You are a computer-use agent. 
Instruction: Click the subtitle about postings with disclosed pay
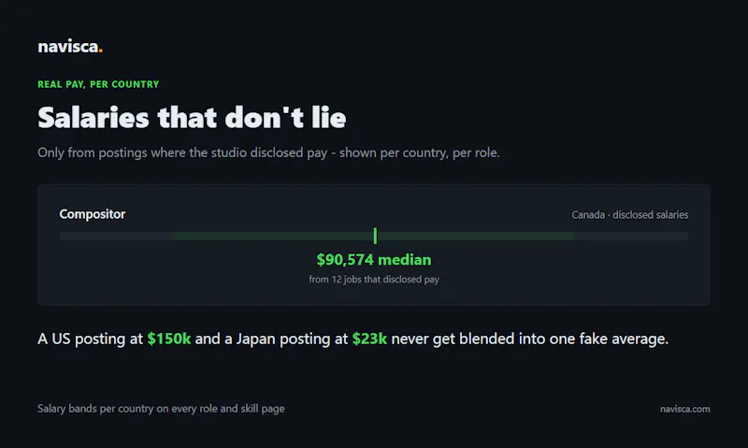(x=268, y=152)
